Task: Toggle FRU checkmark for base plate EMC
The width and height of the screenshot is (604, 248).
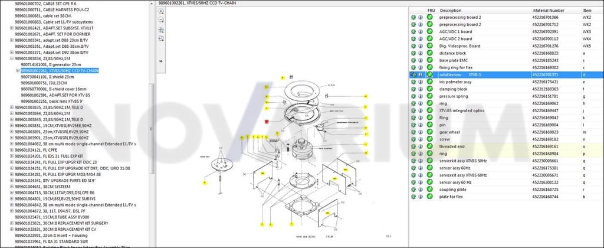Action: point(430,61)
